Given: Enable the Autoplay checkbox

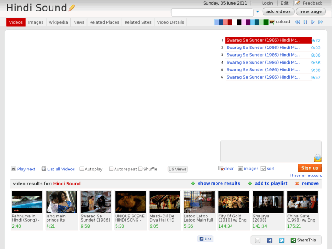Looking at the screenshot, I should click(x=82, y=169).
